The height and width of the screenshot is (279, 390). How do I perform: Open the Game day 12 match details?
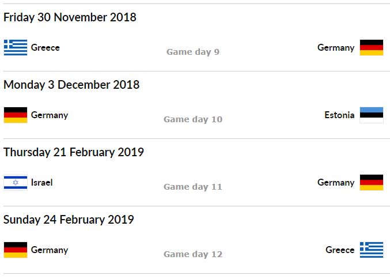[193, 254]
